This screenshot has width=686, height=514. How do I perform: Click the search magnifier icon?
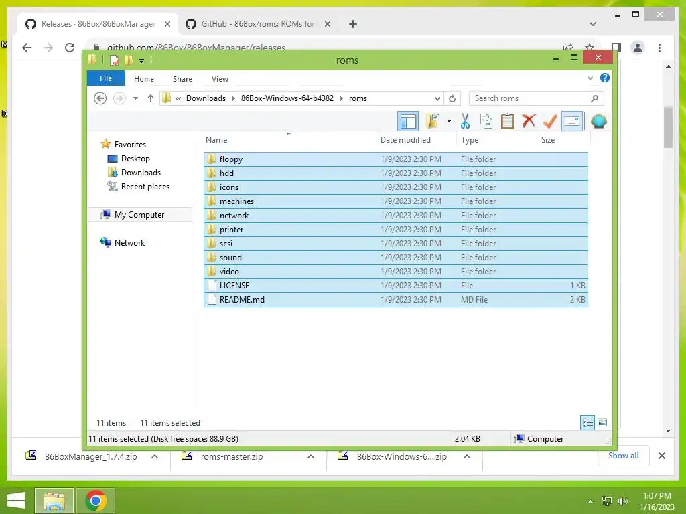[x=594, y=98]
